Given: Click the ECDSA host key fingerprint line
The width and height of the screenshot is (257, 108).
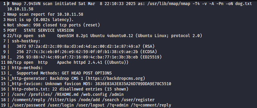Looking at the screenshot, I should [87, 52].
